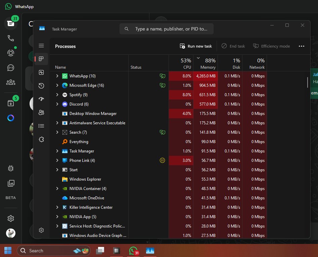The width and height of the screenshot is (318, 257).
Task: Expand the Microsoft Edge (16) process group
Action: 57,85
